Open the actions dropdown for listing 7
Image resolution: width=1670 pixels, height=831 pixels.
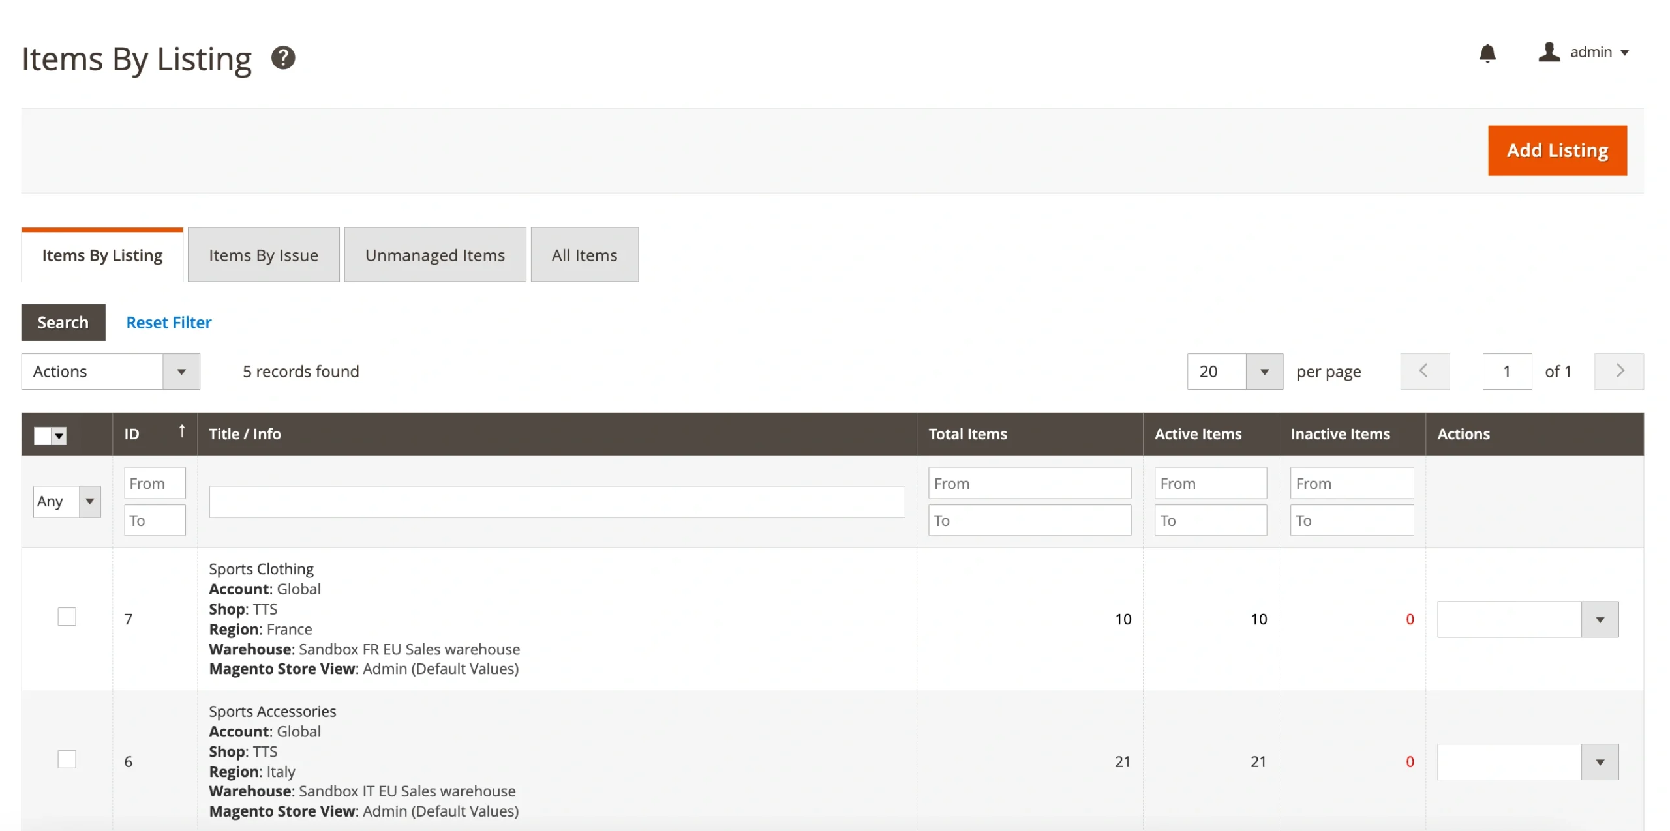point(1527,619)
